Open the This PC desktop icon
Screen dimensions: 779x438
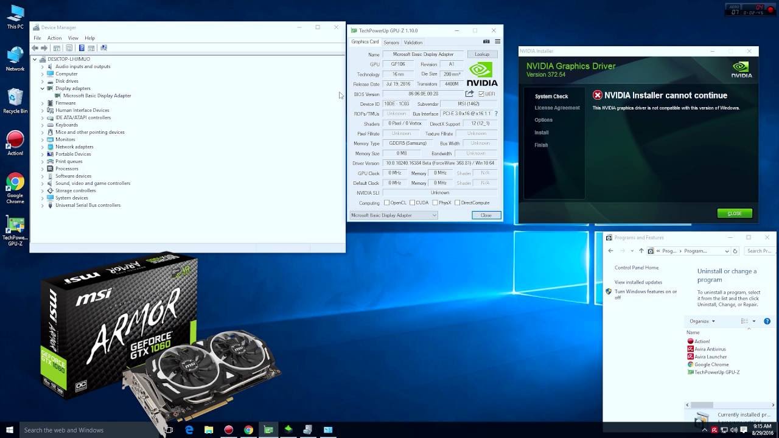(x=15, y=17)
